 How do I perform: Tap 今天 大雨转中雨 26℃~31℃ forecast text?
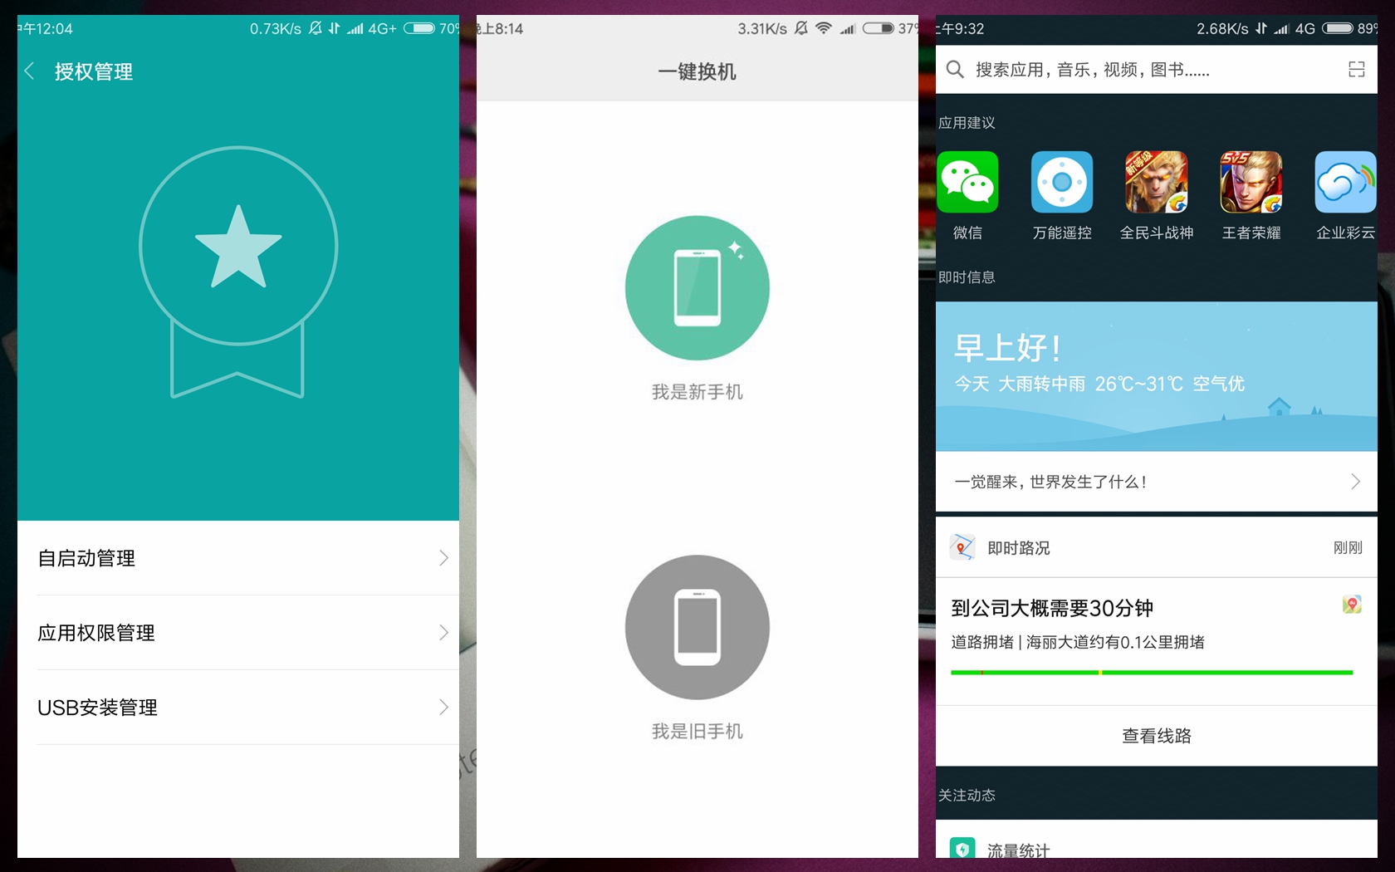(x=1099, y=384)
